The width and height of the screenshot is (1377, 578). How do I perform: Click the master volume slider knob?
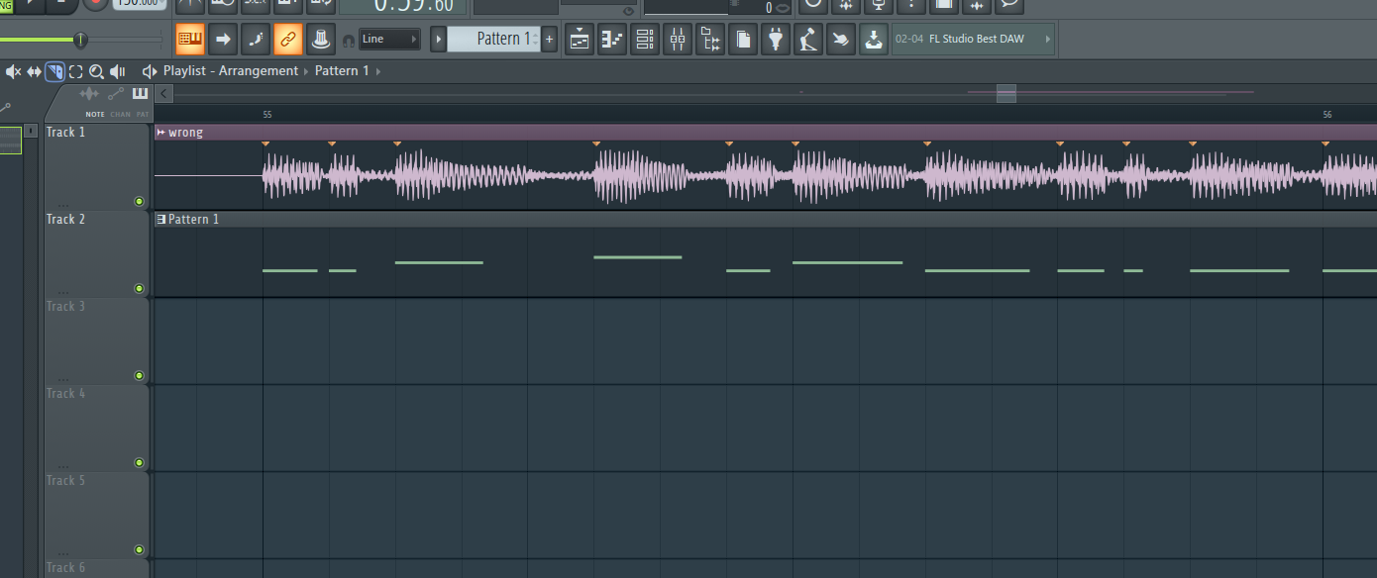point(80,40)
